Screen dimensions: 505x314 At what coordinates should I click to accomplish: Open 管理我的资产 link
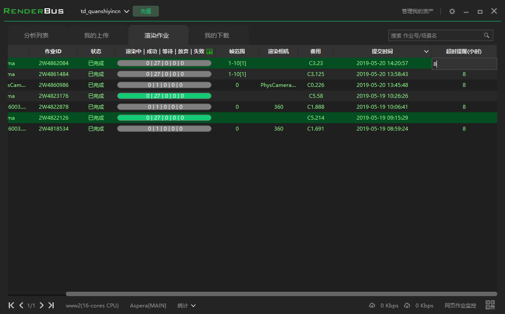point(418,11)
